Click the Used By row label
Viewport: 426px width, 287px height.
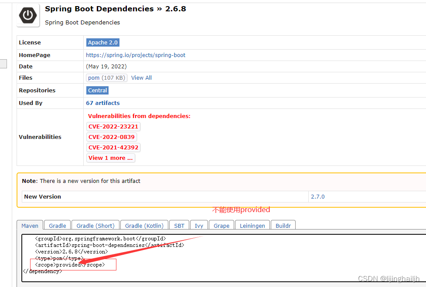pos(31,103)
